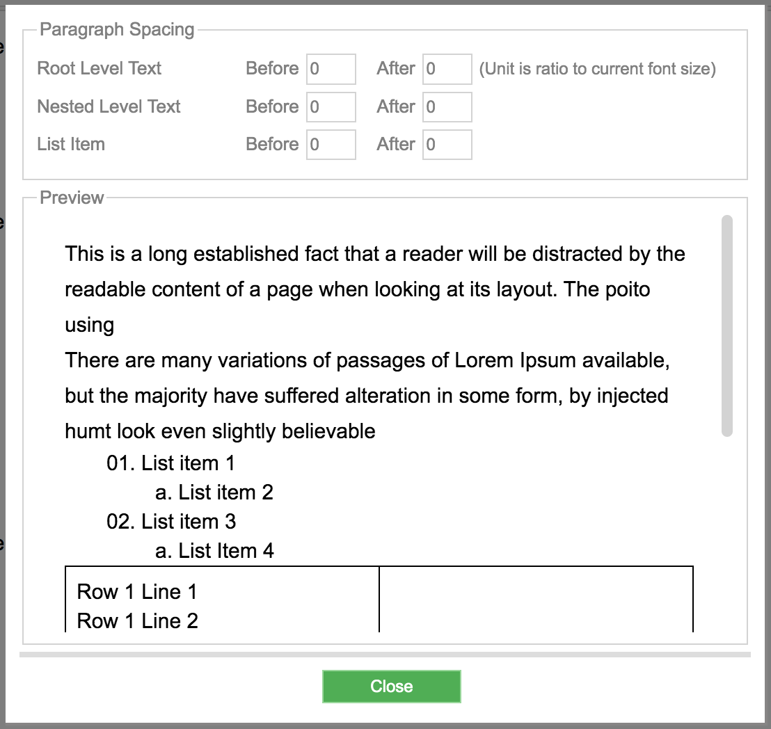Click the 'Root Level Text' label
The image size is (771, 729).
point(100,68)
